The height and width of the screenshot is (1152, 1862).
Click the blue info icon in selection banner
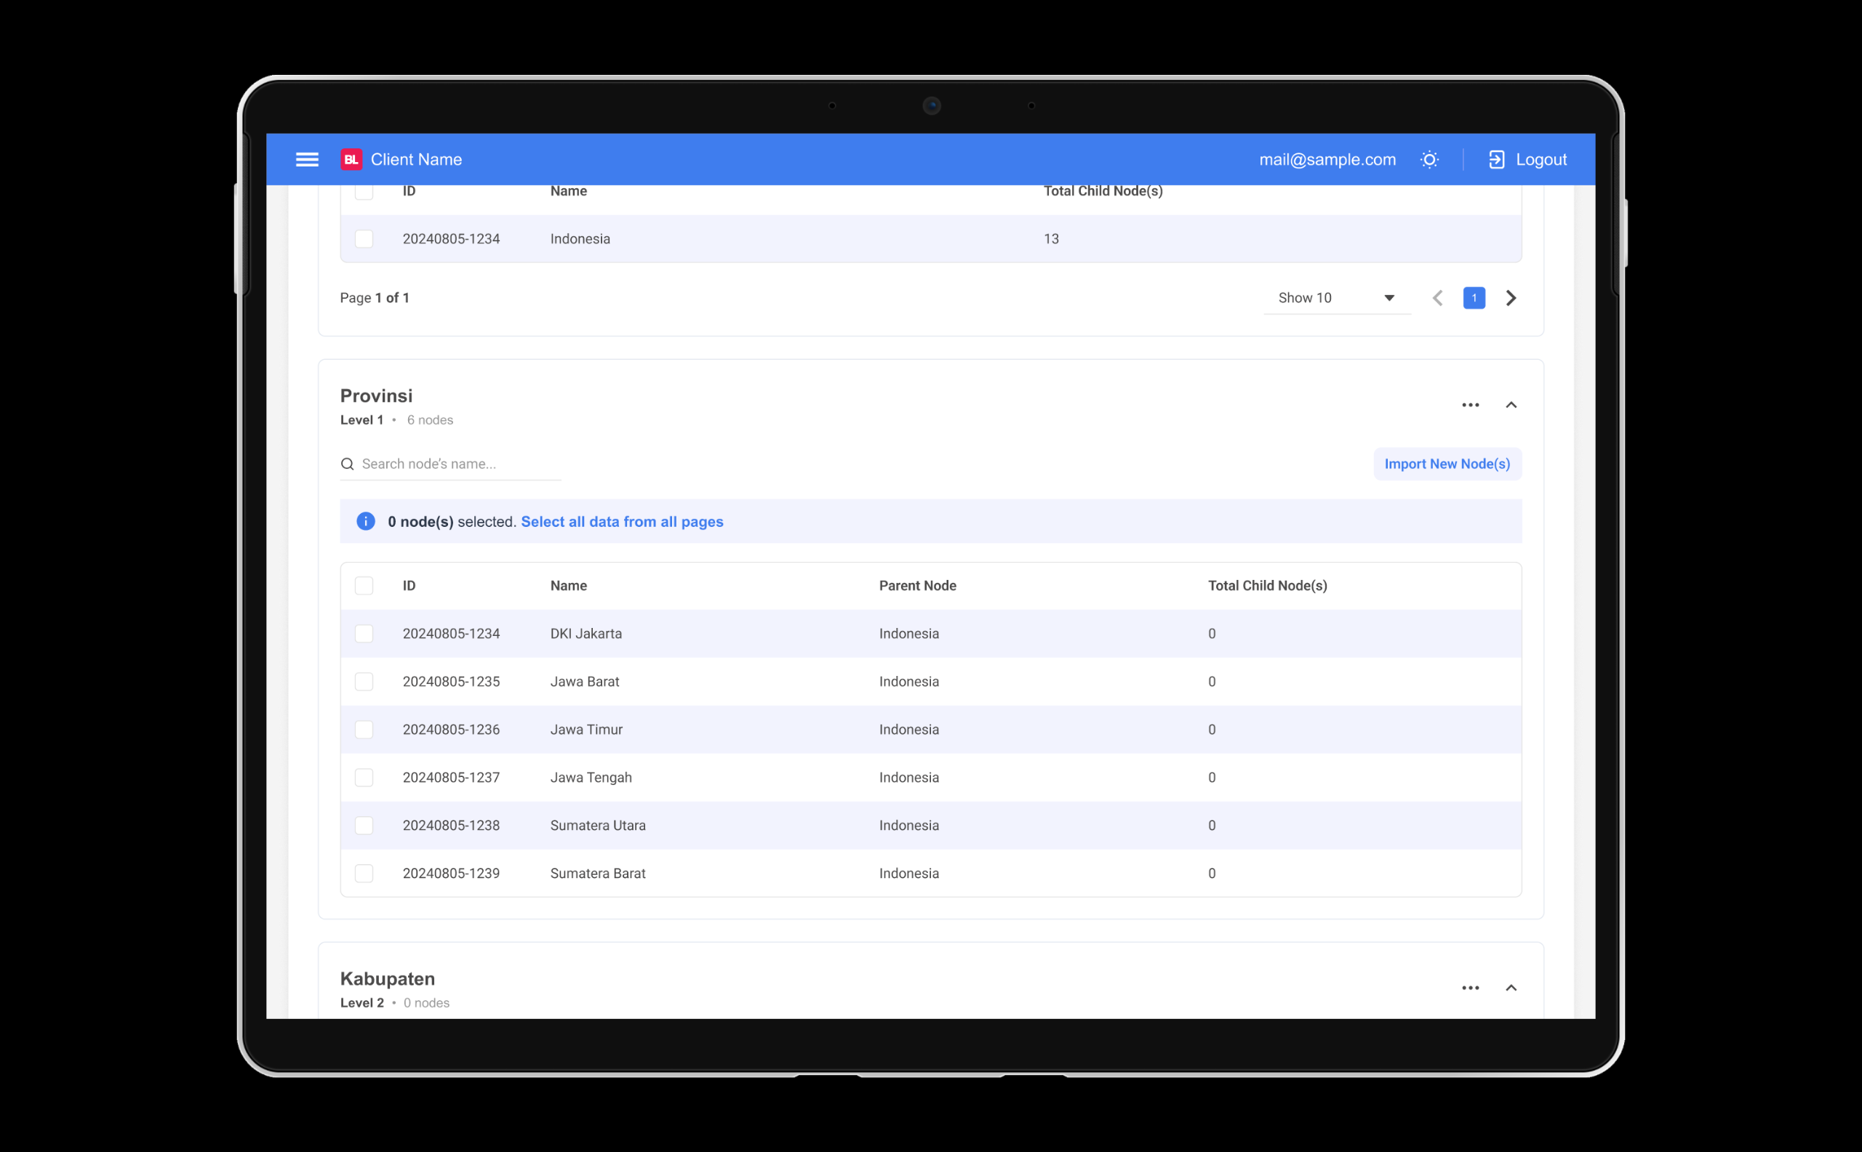click(366, 521)
